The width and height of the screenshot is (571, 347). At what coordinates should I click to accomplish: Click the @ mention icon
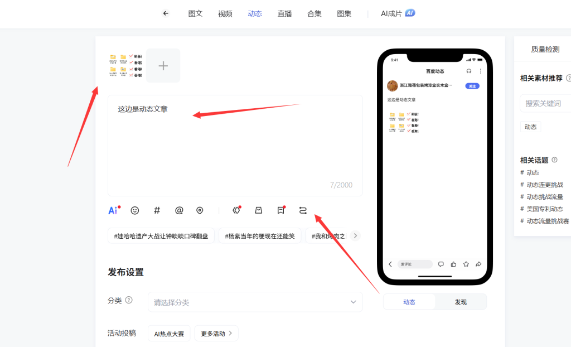click(x=179, y=210)
